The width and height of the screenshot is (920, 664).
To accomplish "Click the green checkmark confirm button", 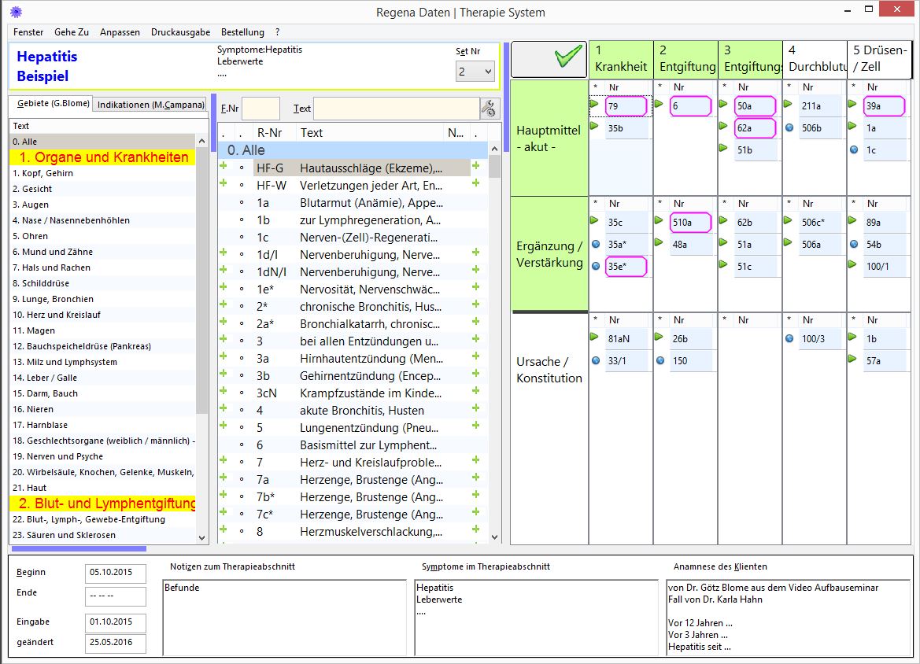I will (x=549, y=59).
